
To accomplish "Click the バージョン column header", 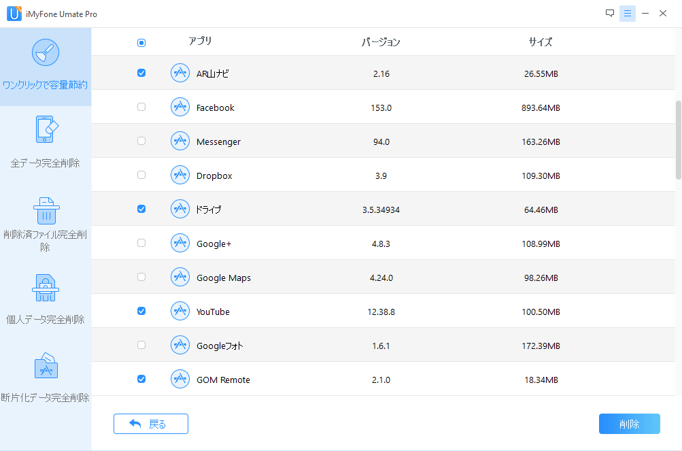I will tap(381, 42).
